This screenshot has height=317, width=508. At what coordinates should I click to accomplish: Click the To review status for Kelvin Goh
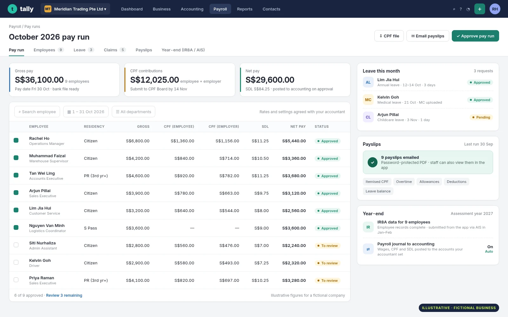(327, 263)
